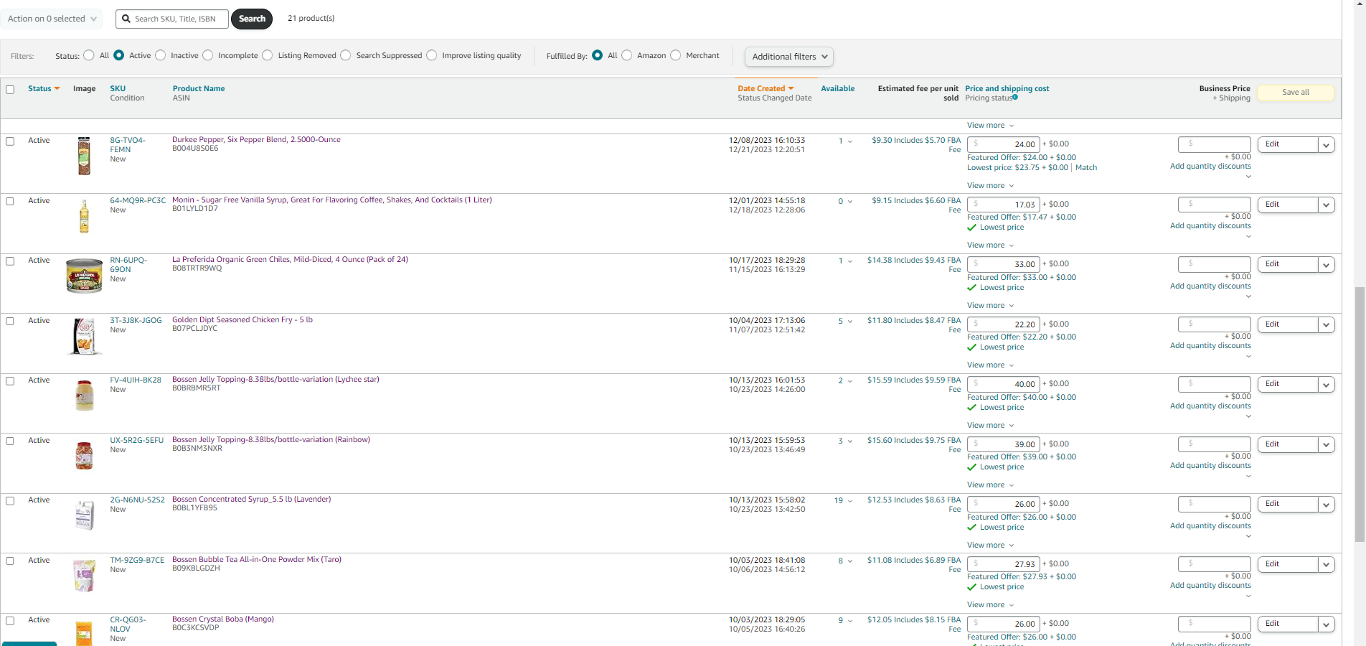
Task: Open the Bossen Jelly Topping Lychee star thumbnail
Action: pos(85,395)
